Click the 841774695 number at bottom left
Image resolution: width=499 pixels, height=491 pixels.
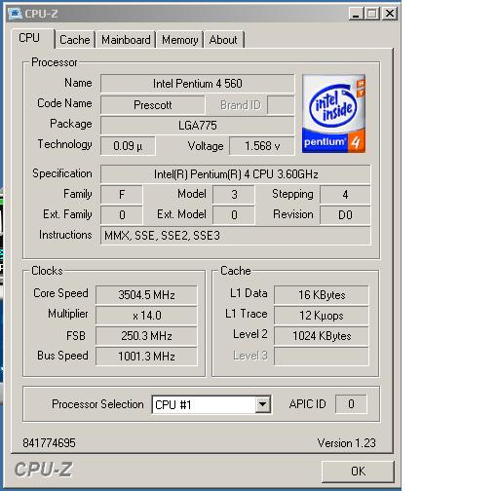click(49, 443)
